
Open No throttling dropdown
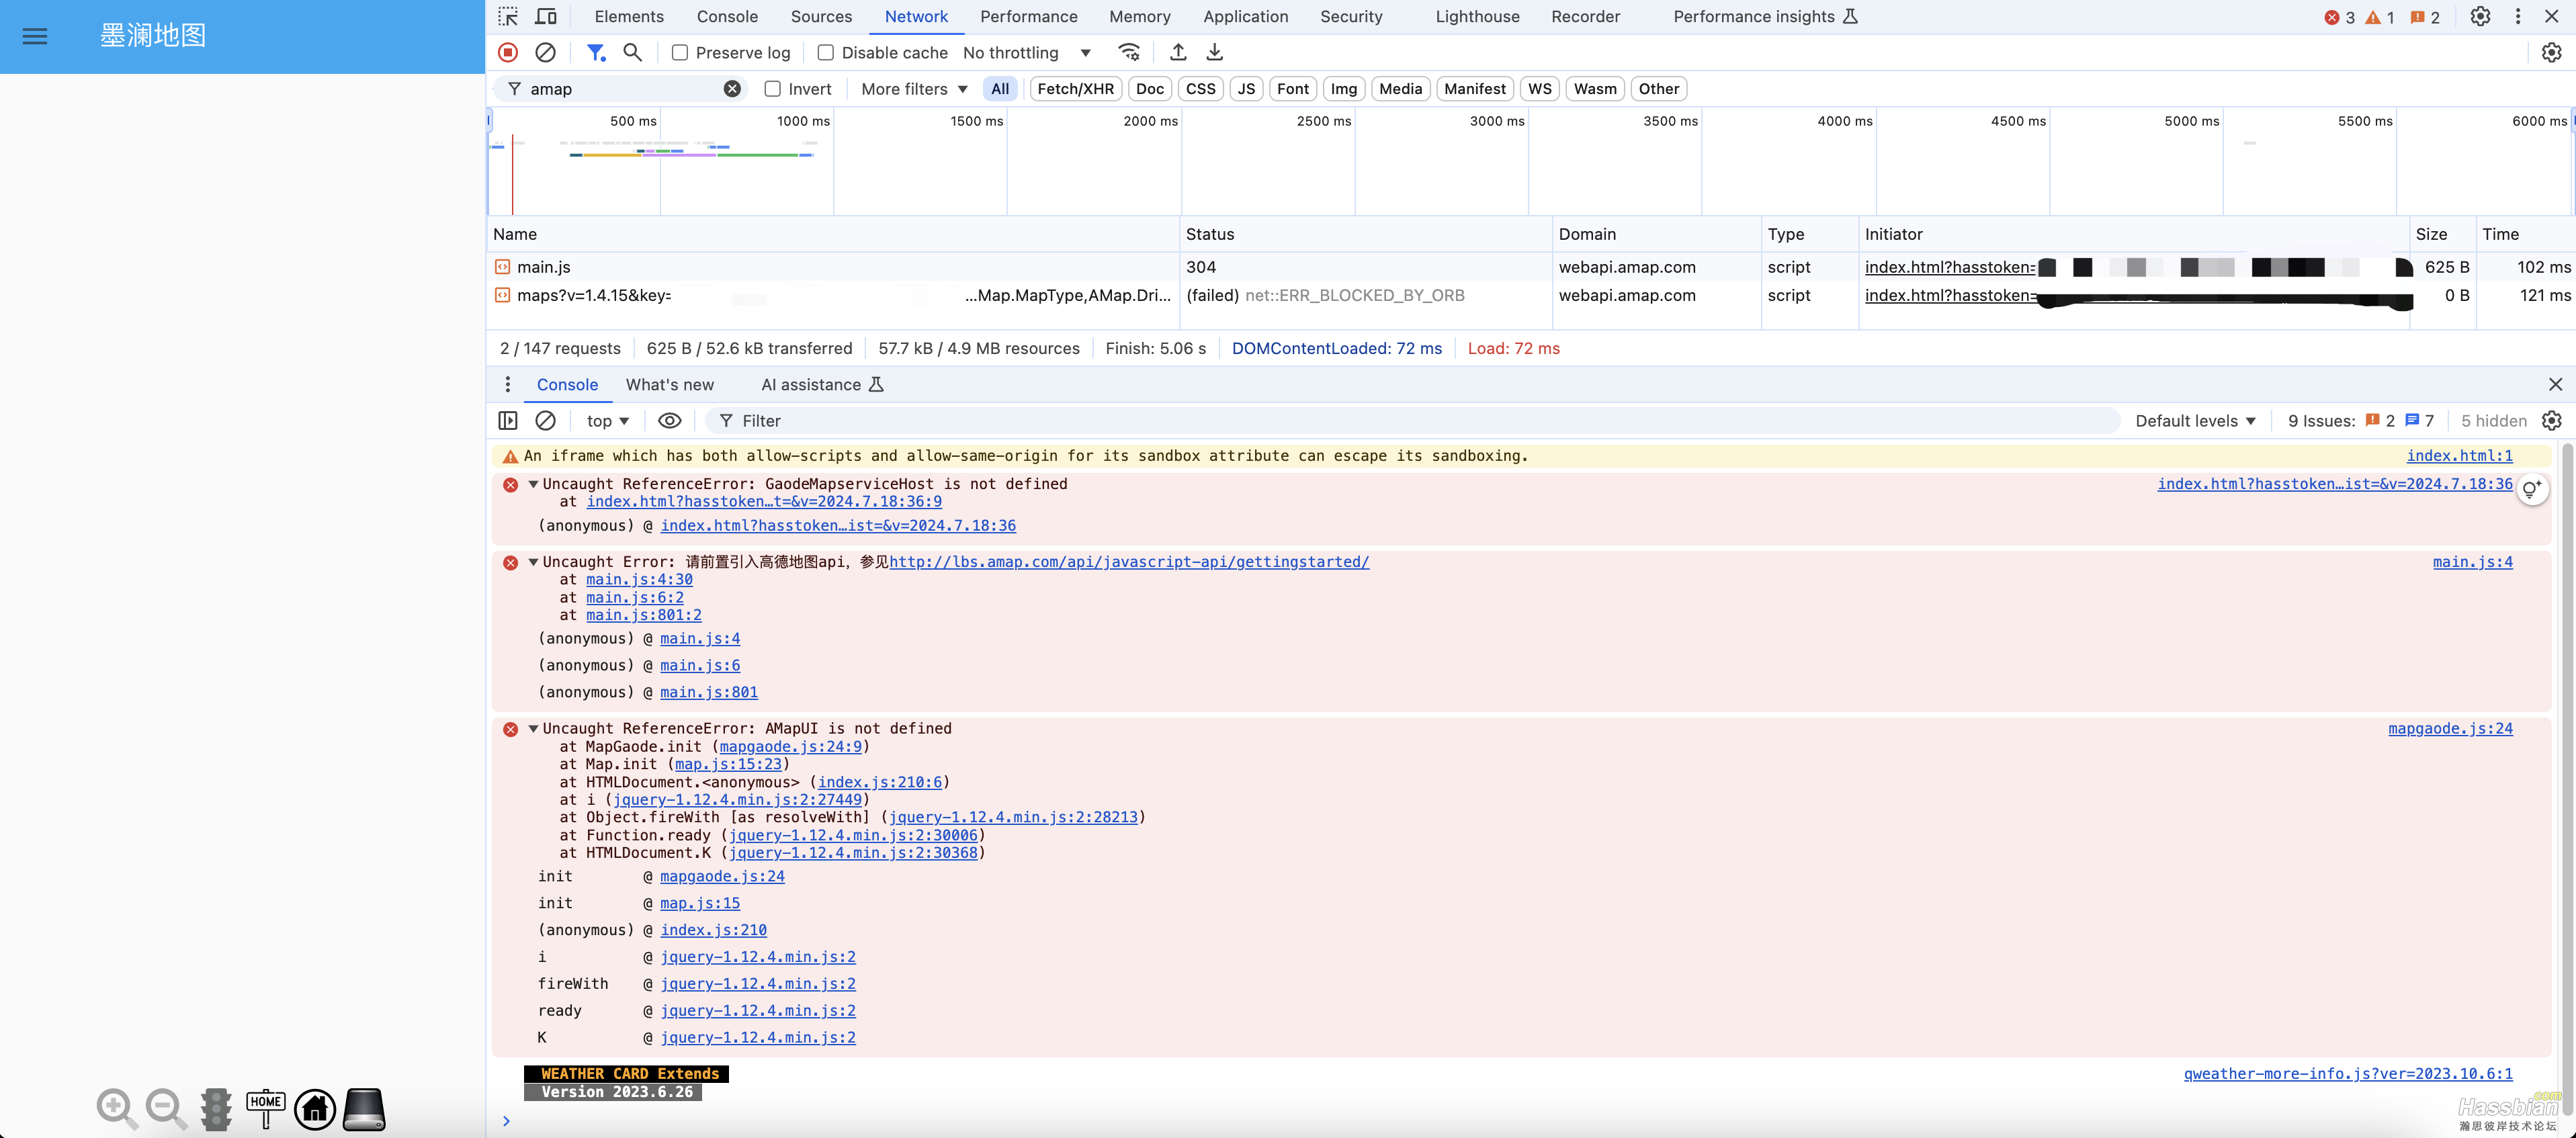pyautogui.click(x=1026, y=53)
